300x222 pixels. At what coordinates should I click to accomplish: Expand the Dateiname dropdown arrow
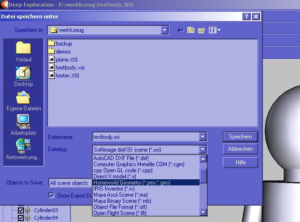pyautogui.click(x=203, y=137)
